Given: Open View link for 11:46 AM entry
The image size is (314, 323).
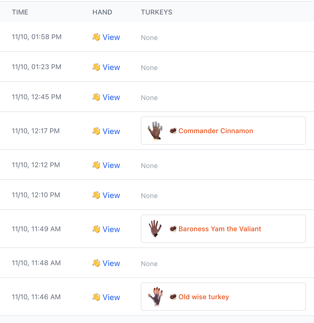Looking at the screenshot, I should tap(111, 297).
